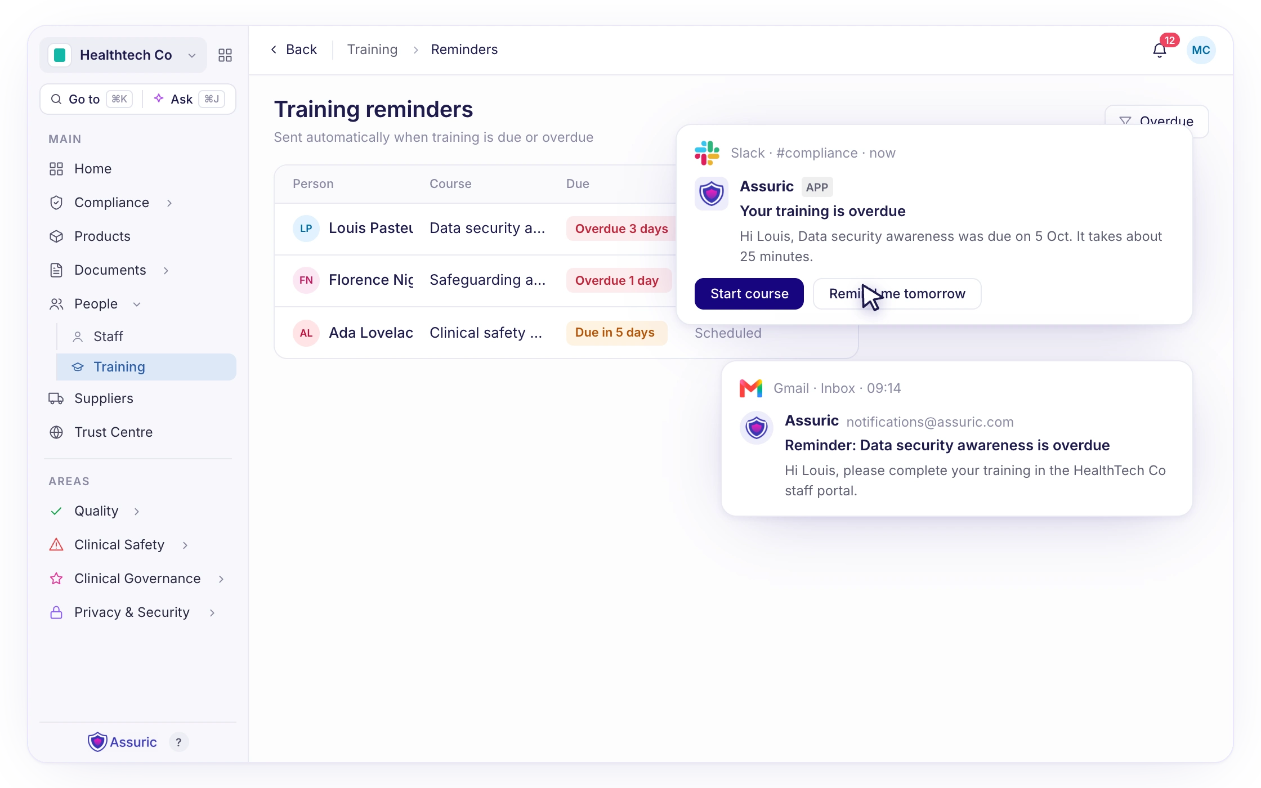Click the Training breadcrumb link

click(x=372, y=50)
